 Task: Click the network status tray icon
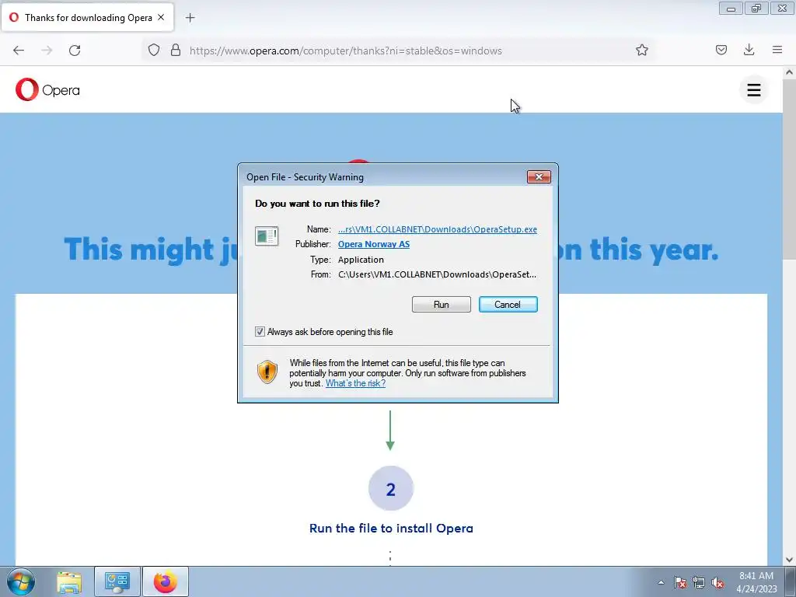coord(699,582)
